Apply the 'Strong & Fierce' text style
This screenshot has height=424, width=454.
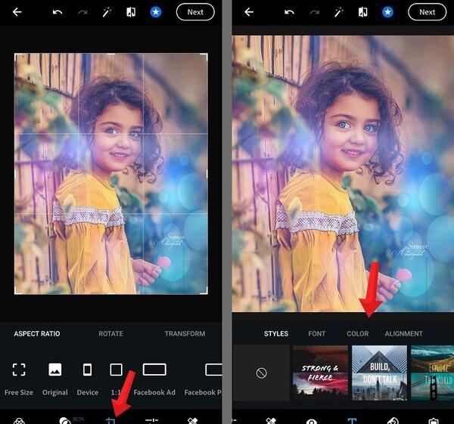pyautogui.click(x=320, y=373)
